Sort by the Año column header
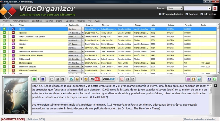 (158, 25)
